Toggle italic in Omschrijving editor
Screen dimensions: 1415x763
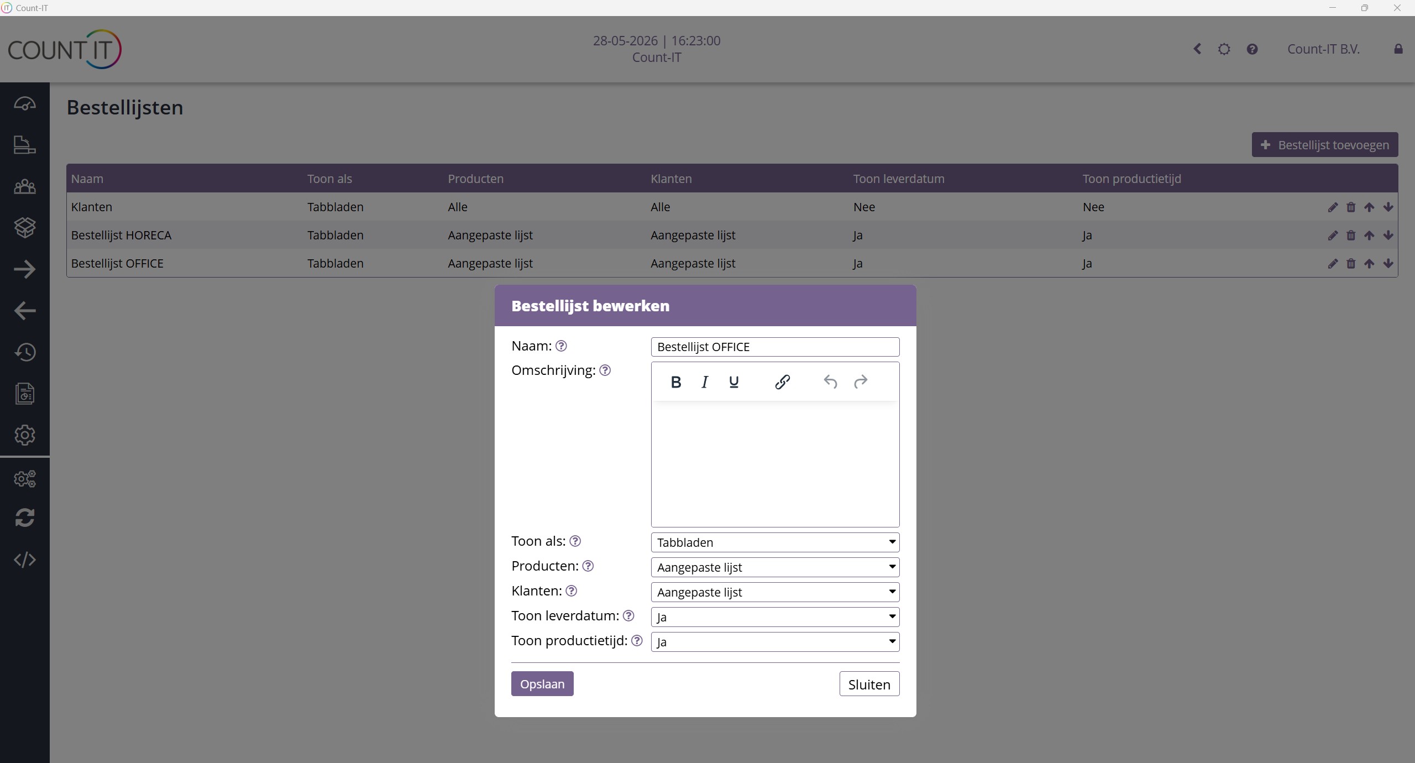pyautogui.click(x=705, y=382)
